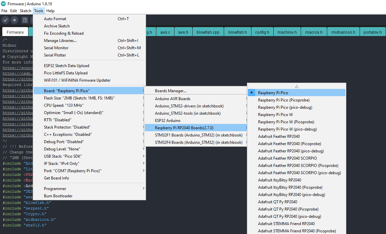Expand the RTTI "Disabled" submenu
386x234 pixels.
tap(90, 120)
